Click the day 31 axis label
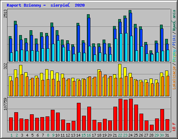This screenshot has height=139, width=178. (167, 135)
